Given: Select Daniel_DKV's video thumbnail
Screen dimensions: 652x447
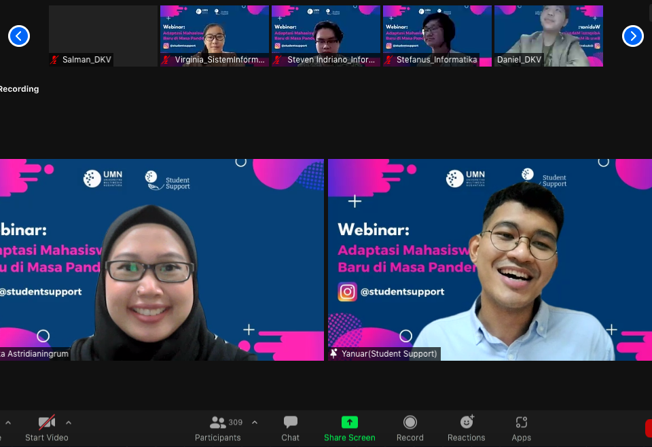Looking at the screenshot, I should (x=549, y=35).
